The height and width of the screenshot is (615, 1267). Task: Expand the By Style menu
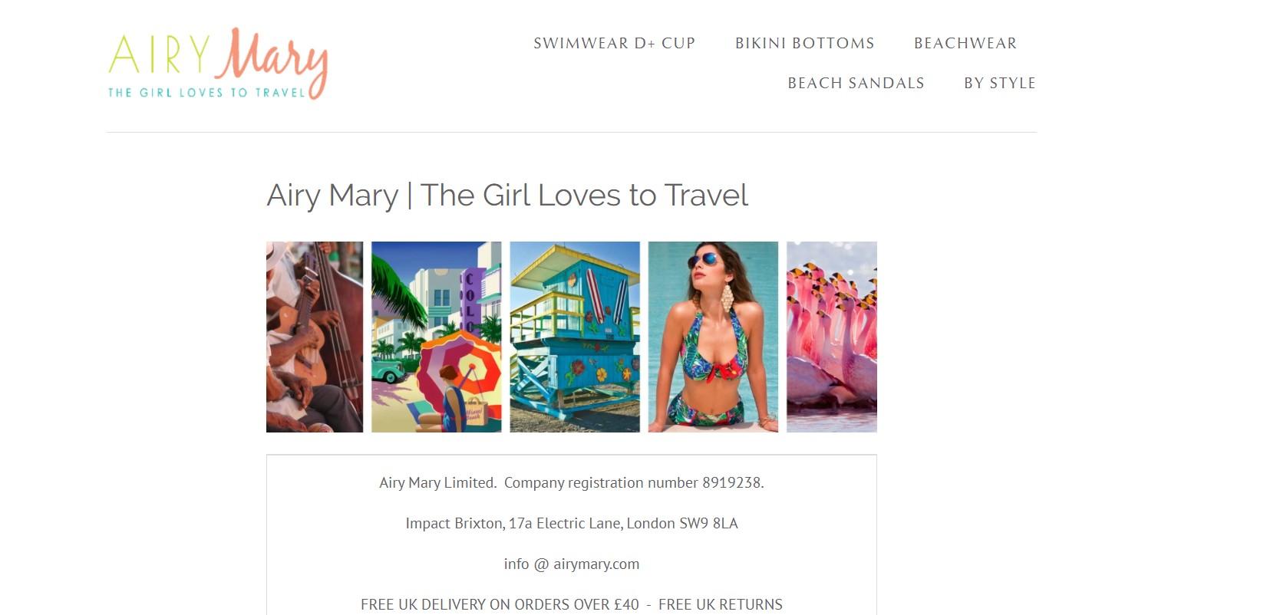[x=1000, y=83]
